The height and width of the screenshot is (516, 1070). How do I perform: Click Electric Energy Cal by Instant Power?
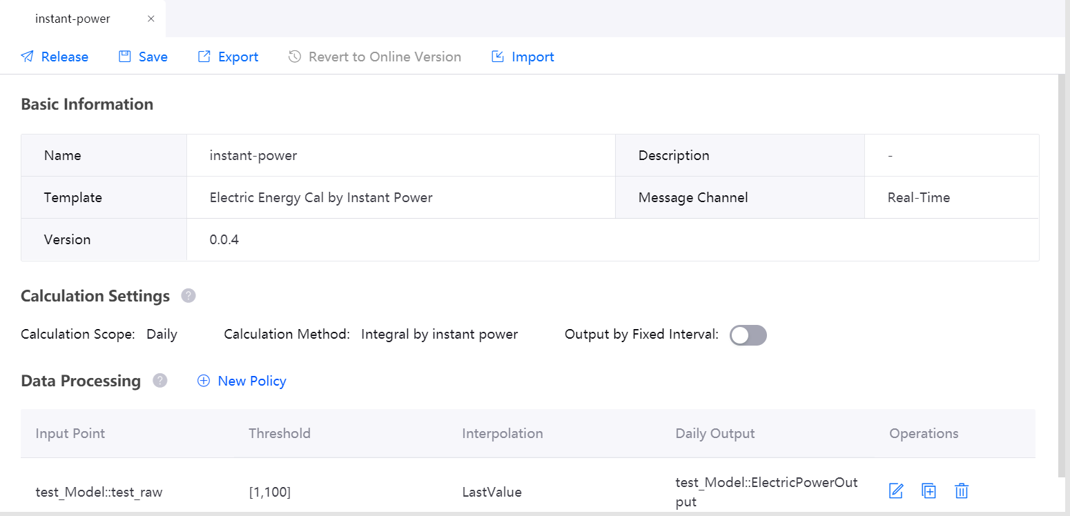point(321,197)
